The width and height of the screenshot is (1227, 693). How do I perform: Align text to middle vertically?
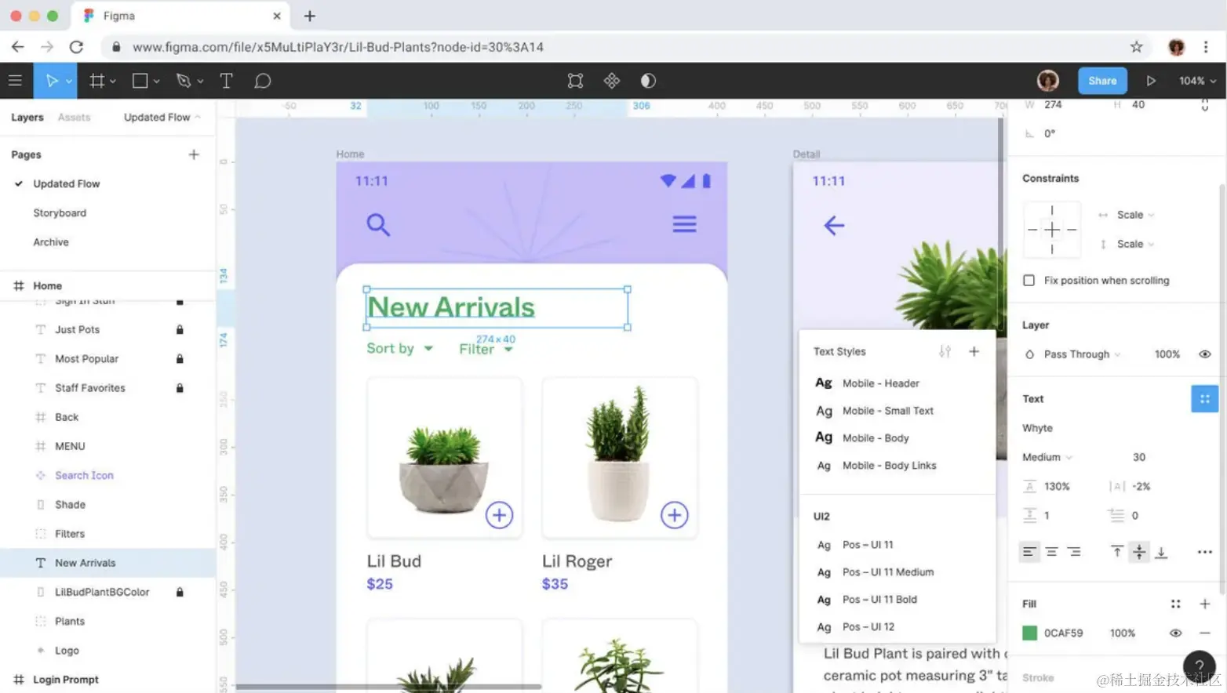pyautogui.click(x=1139, y=552)
